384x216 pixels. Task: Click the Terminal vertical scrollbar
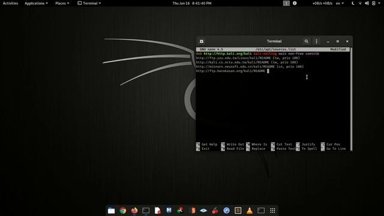[351, 99]
